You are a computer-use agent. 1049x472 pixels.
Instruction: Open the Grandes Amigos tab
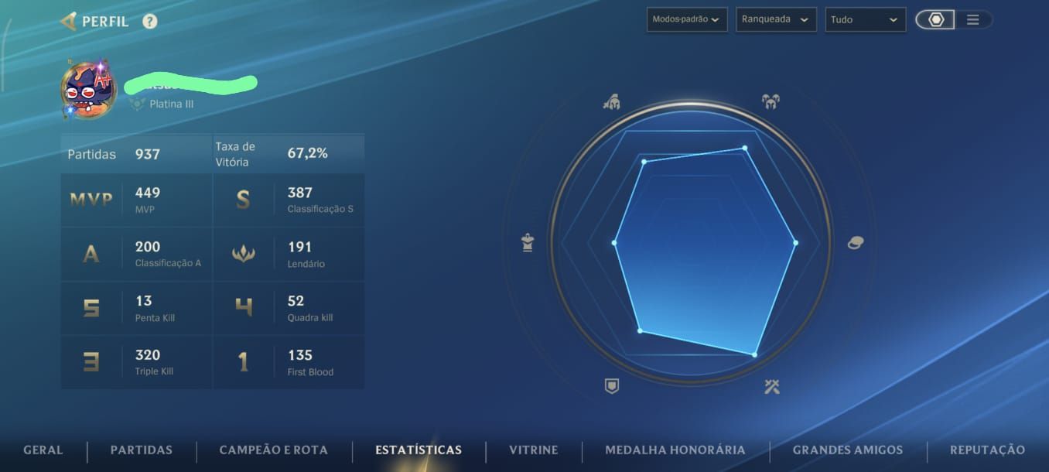848,450
